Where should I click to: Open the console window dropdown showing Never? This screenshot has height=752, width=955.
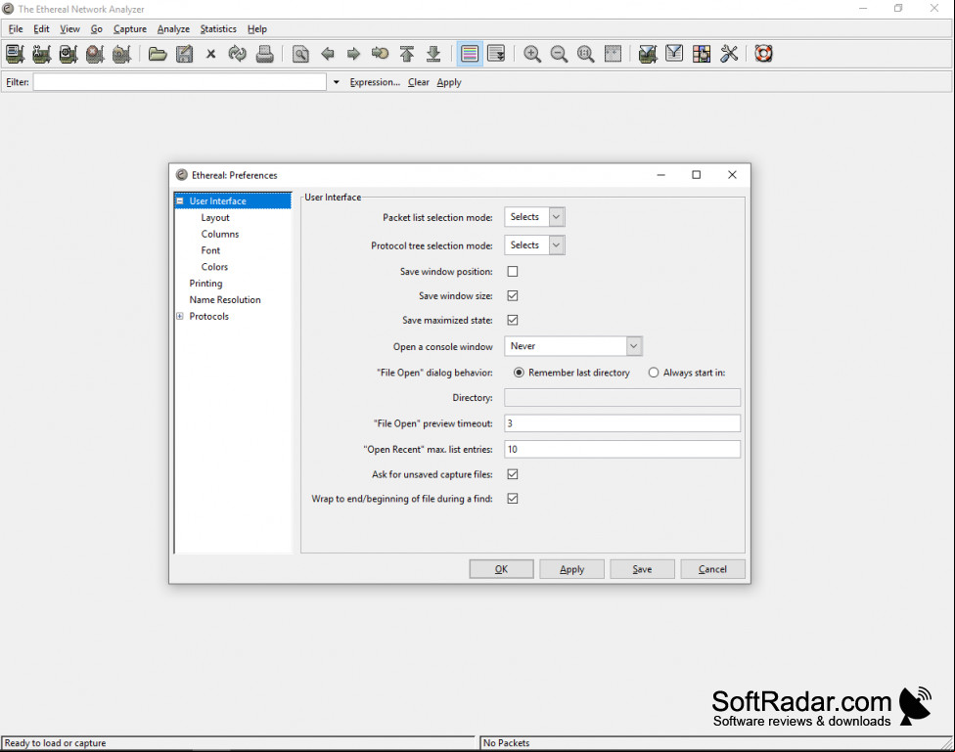pyautogui.click(x=573, y=346)
